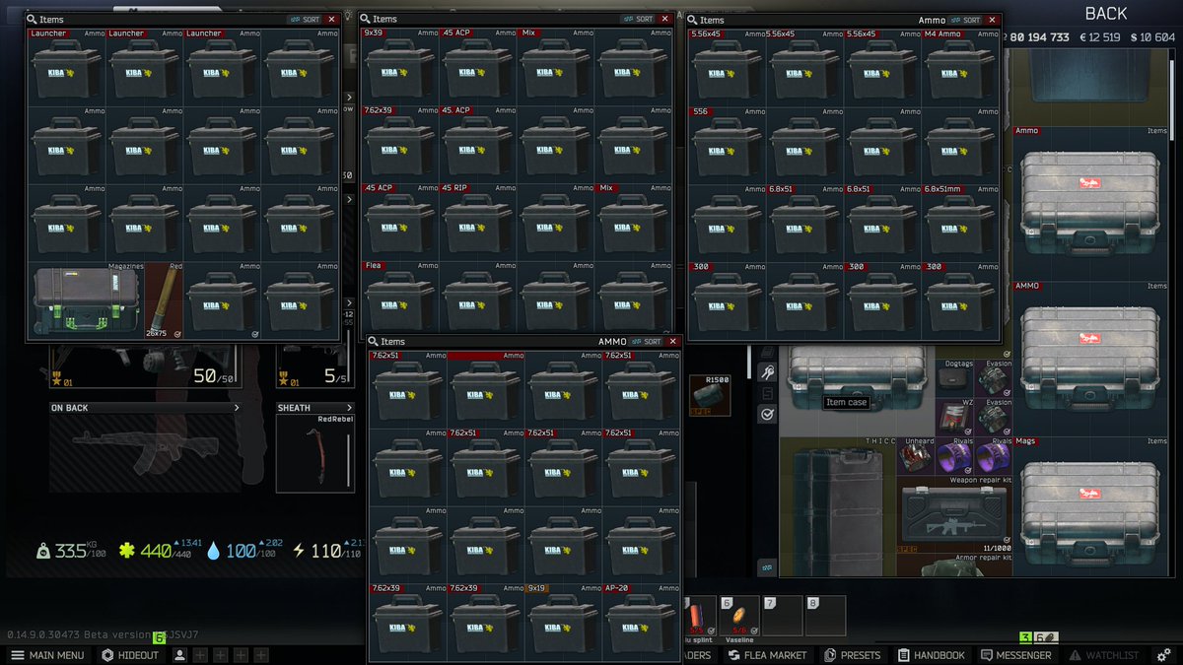Select the RedRebel ice pick in the sheath
1183x665 pixels.
coord(315,453)
